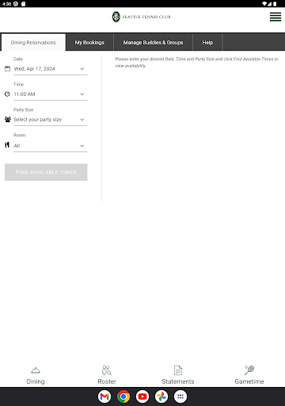Image resolution: width=285 pixels, height=406 pixels.
Task: Switch to Manage Buddies & Groups tab
Action: tap(153, 42)
